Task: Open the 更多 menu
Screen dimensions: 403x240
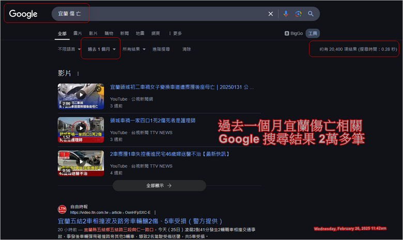Action: 175,33
